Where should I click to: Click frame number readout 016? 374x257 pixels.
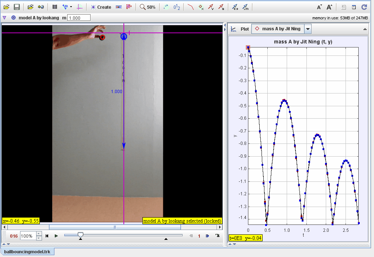pyautogui.click(x=14, y=236)
